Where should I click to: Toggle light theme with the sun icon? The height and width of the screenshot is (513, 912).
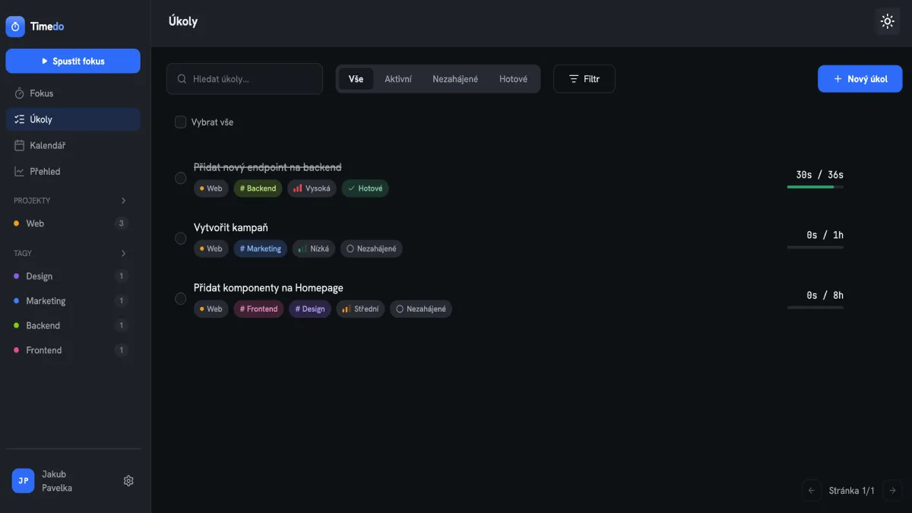(887, 21)
